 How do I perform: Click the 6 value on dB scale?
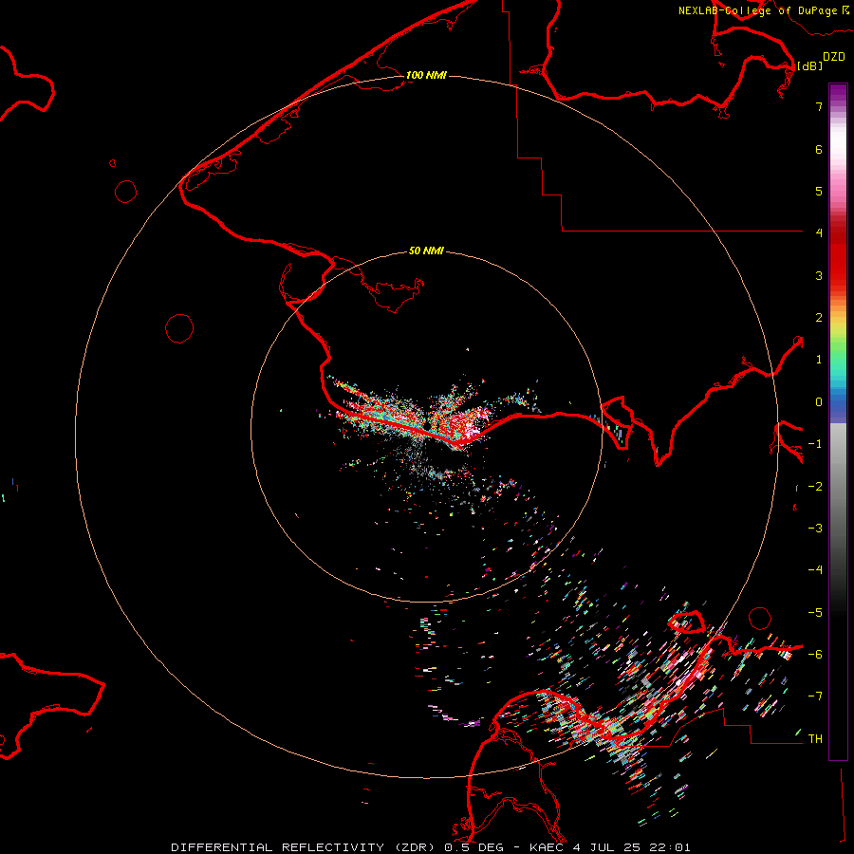coord(819,149)
